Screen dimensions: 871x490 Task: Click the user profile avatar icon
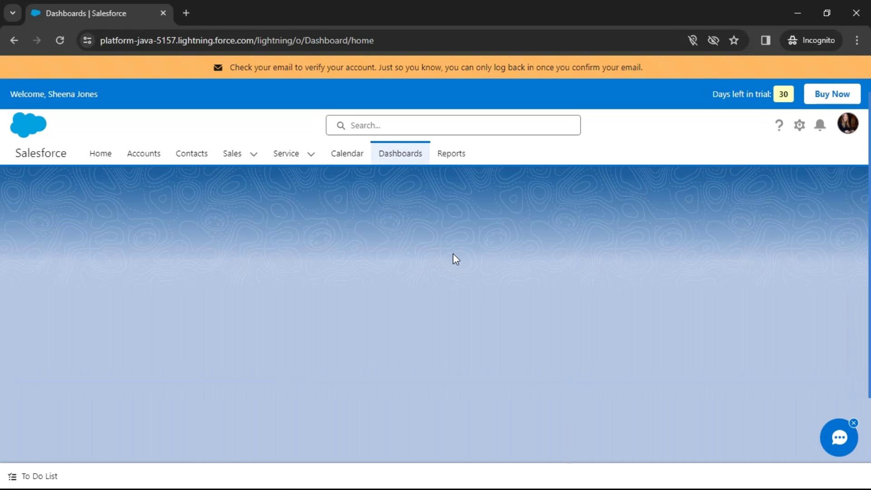coord(848,124)
